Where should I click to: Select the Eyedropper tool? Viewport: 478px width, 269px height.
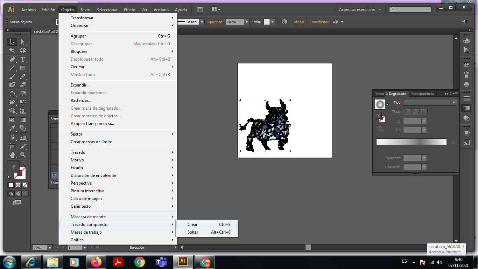pos(12,129)
